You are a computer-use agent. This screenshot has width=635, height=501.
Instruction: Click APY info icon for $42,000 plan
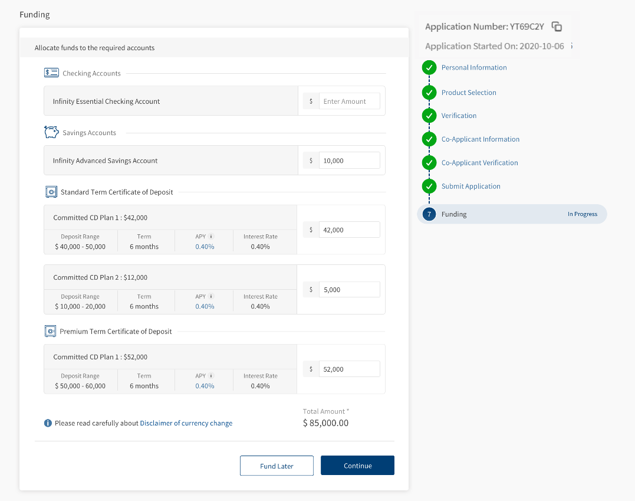click(x=211, y=237)
